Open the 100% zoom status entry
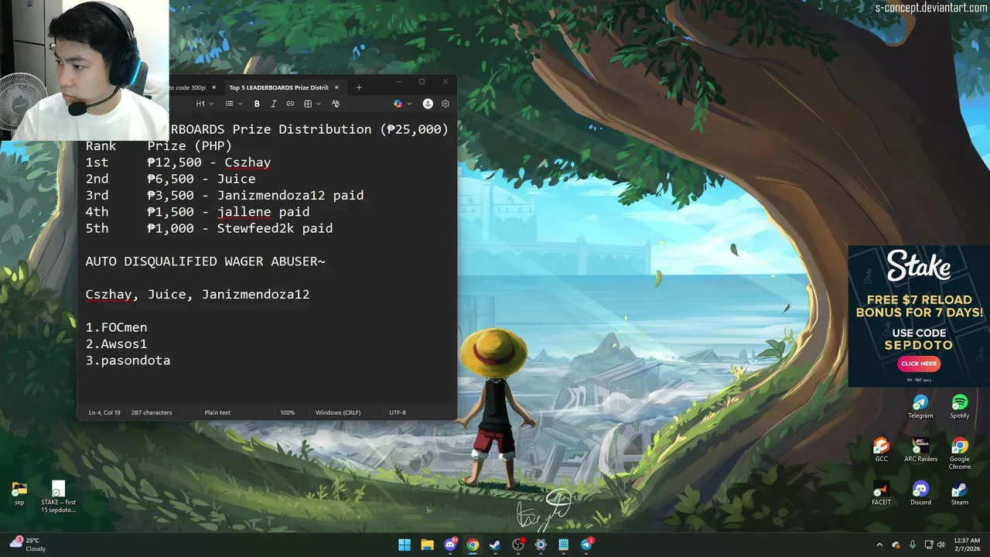Image resolution: width=990 pixels, height=557 pixels. [x=287, y=412]
